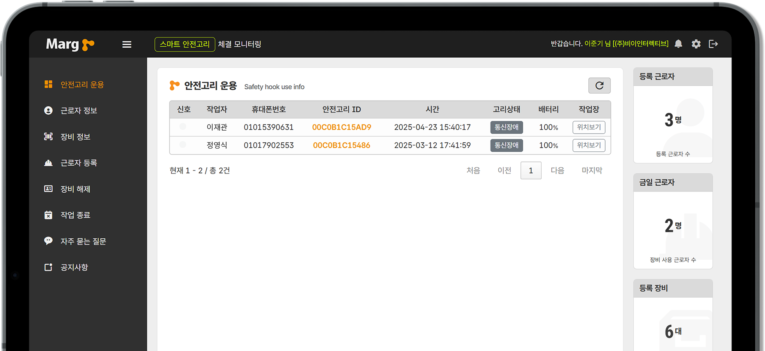The image size is (765, 351).
Task: Go to 처음 page
Action: [473, 170]
